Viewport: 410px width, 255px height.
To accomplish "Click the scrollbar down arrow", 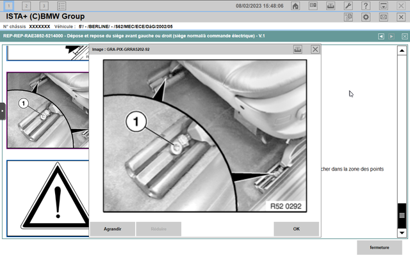I will pos(402,233).
